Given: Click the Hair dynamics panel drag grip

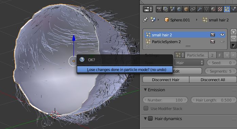Looking at the screenshot, I should 234,119.
